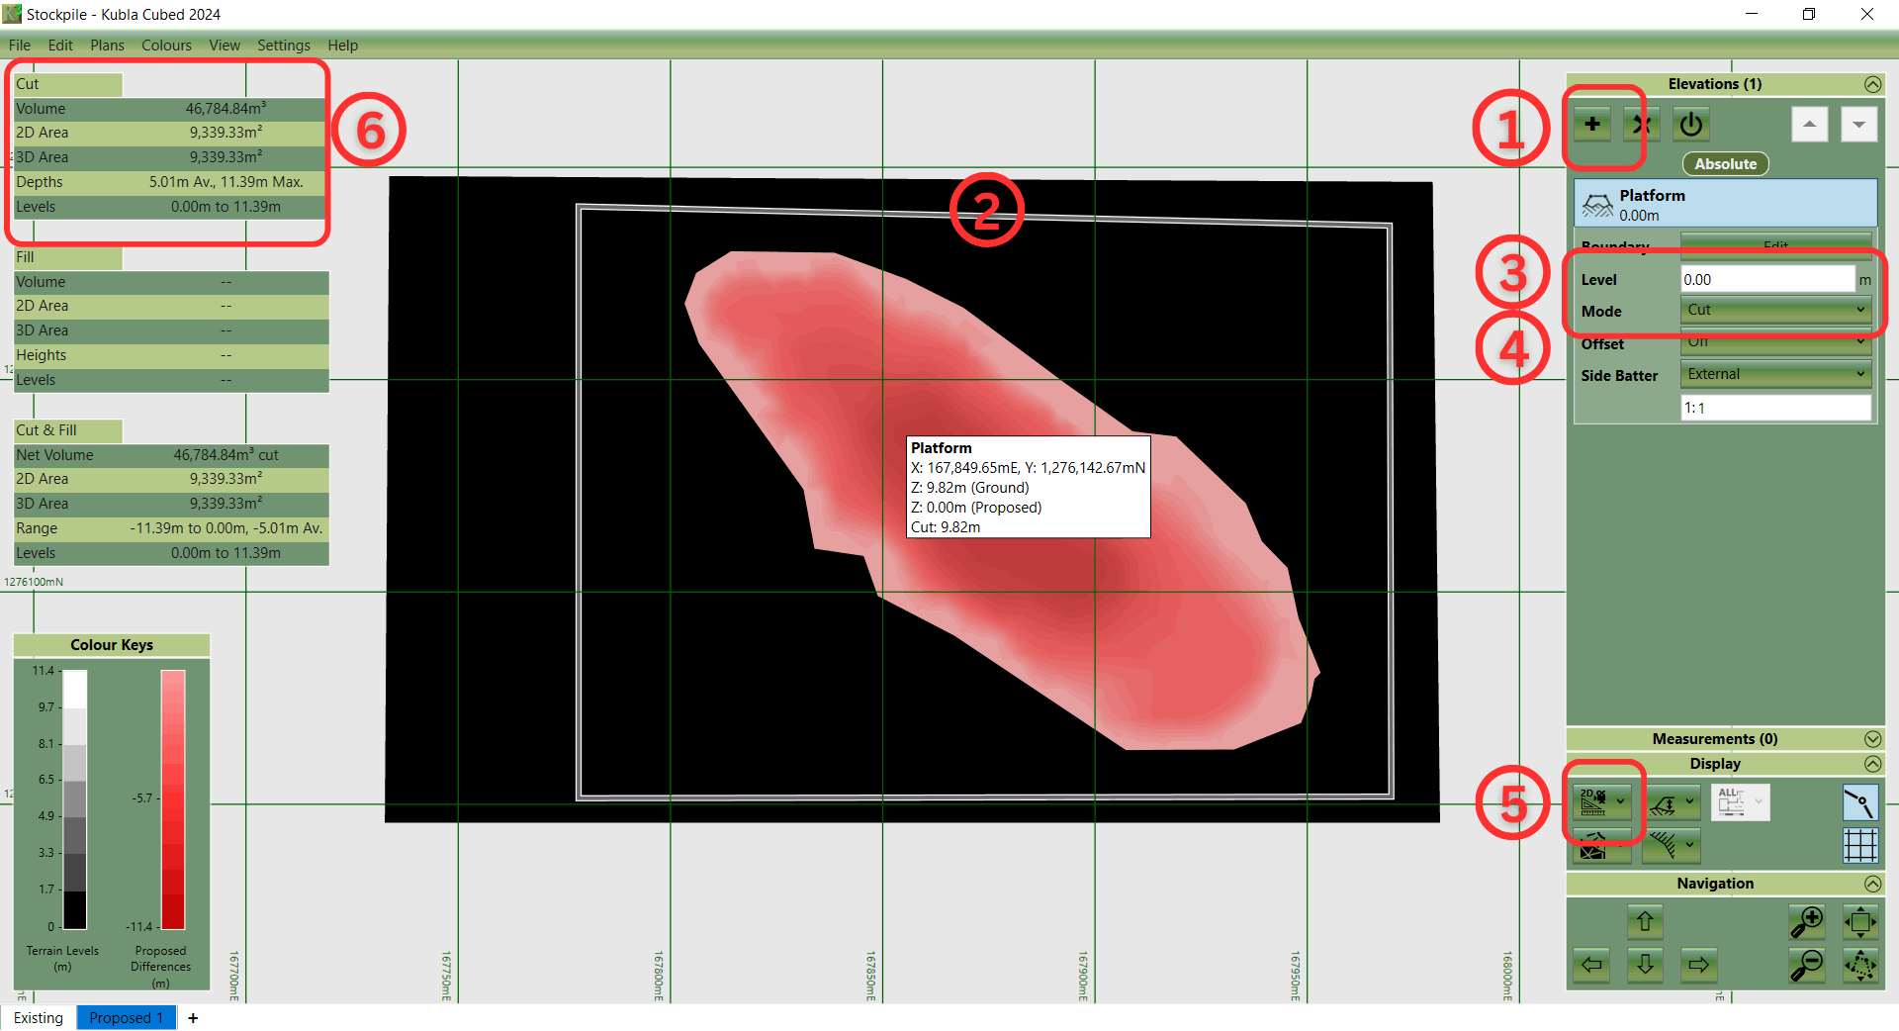Screen dimensions: 1899x1031
Task: Zoom to selection polygon
Action: [1860, 965]
